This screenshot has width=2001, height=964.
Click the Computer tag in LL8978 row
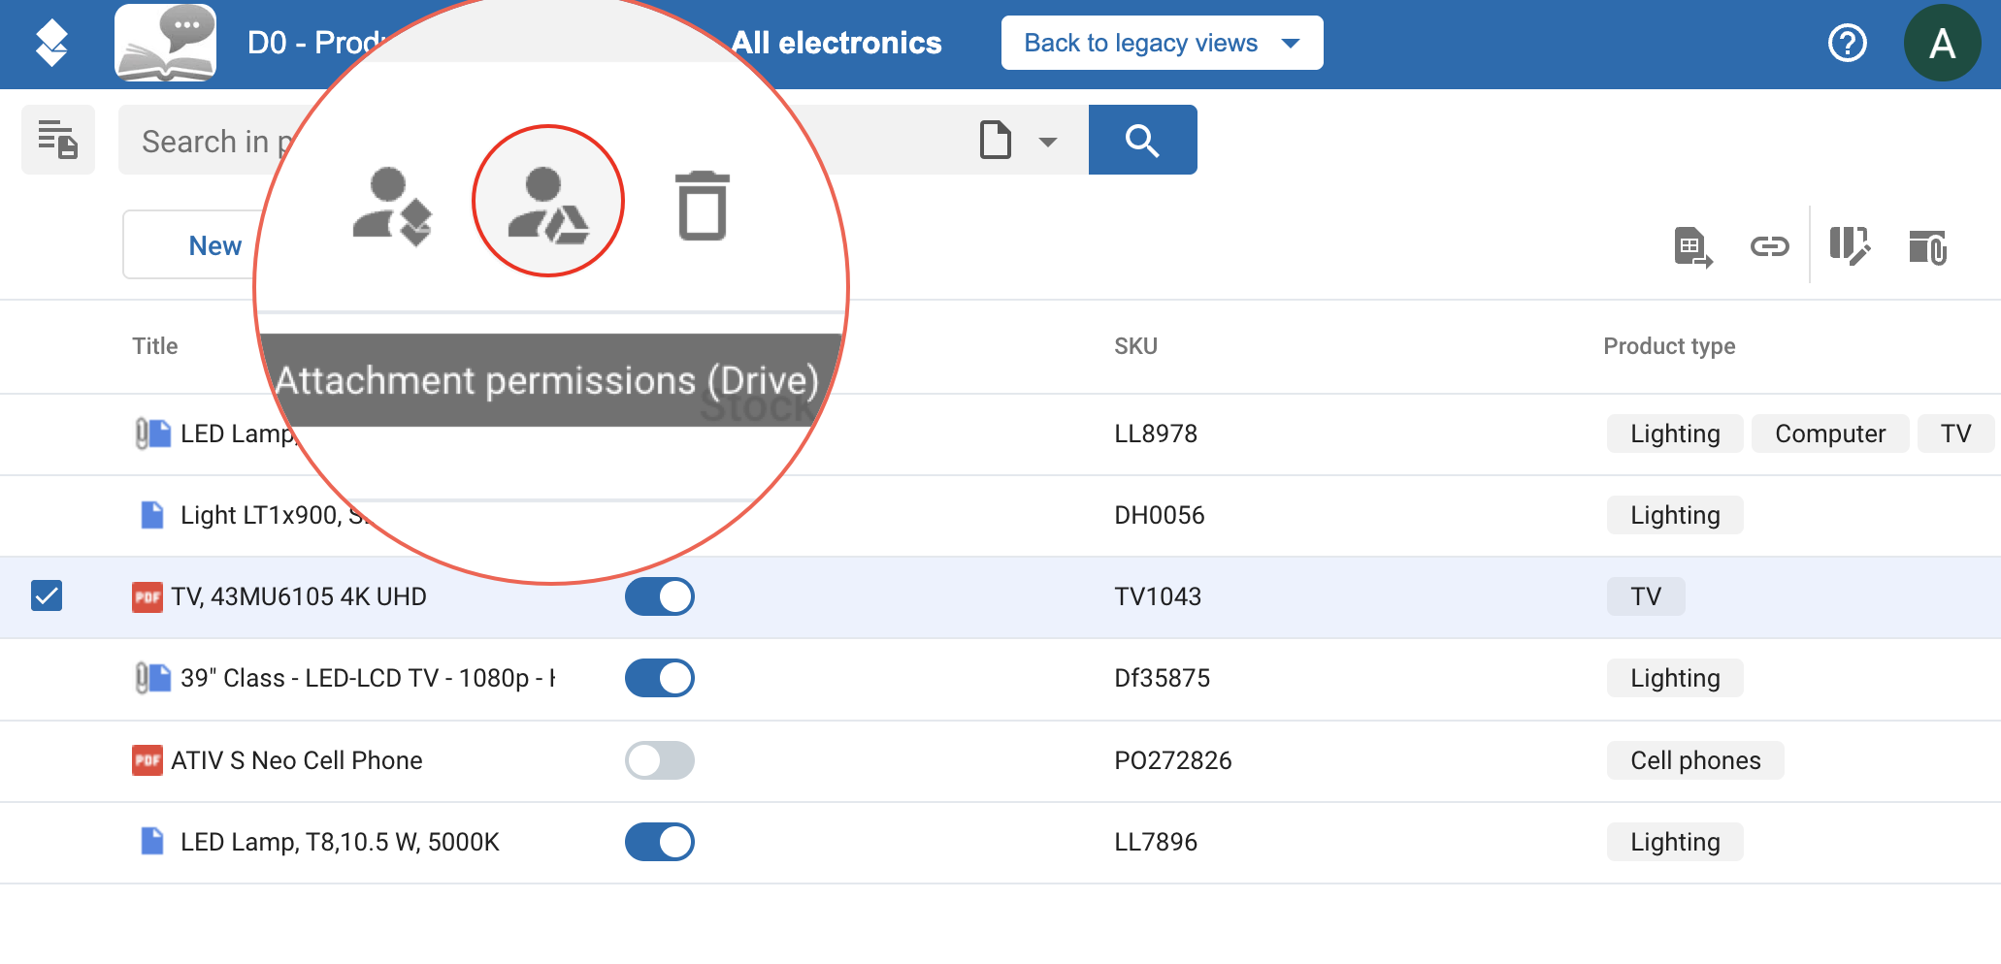click(1830, 434)
